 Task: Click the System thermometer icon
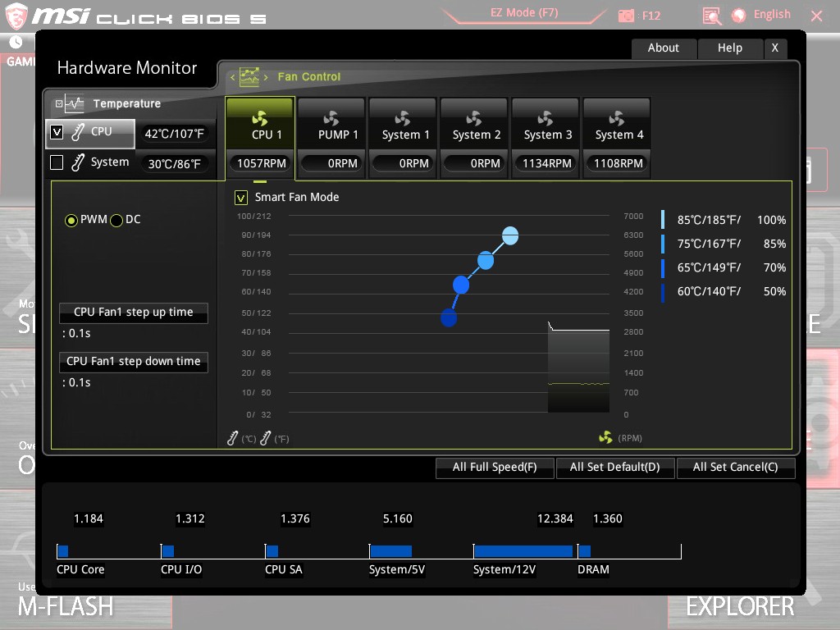click(78, 162)
